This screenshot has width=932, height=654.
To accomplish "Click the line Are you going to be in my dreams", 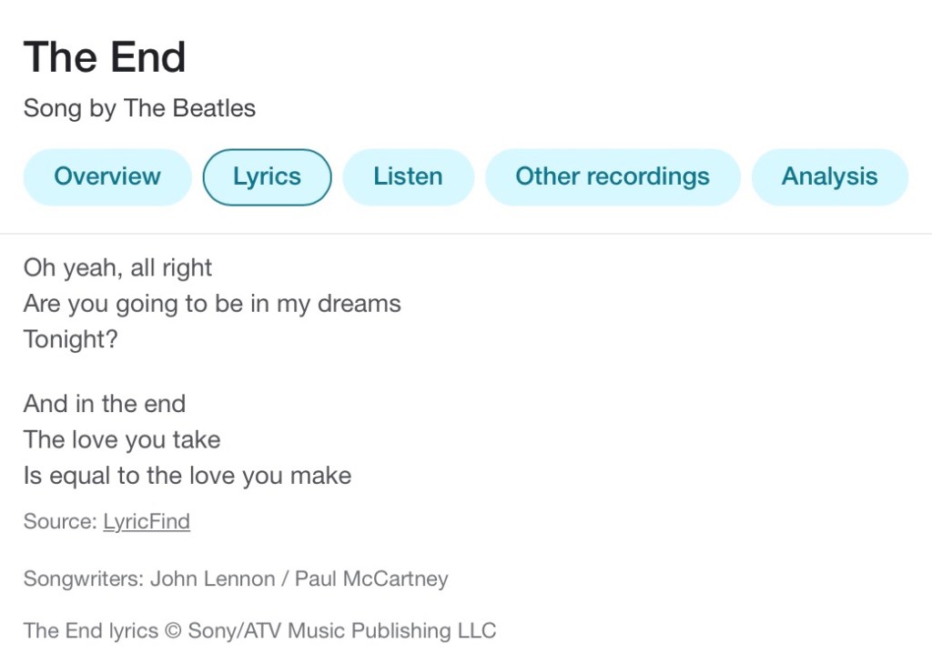I will click(x=212, y=304).
